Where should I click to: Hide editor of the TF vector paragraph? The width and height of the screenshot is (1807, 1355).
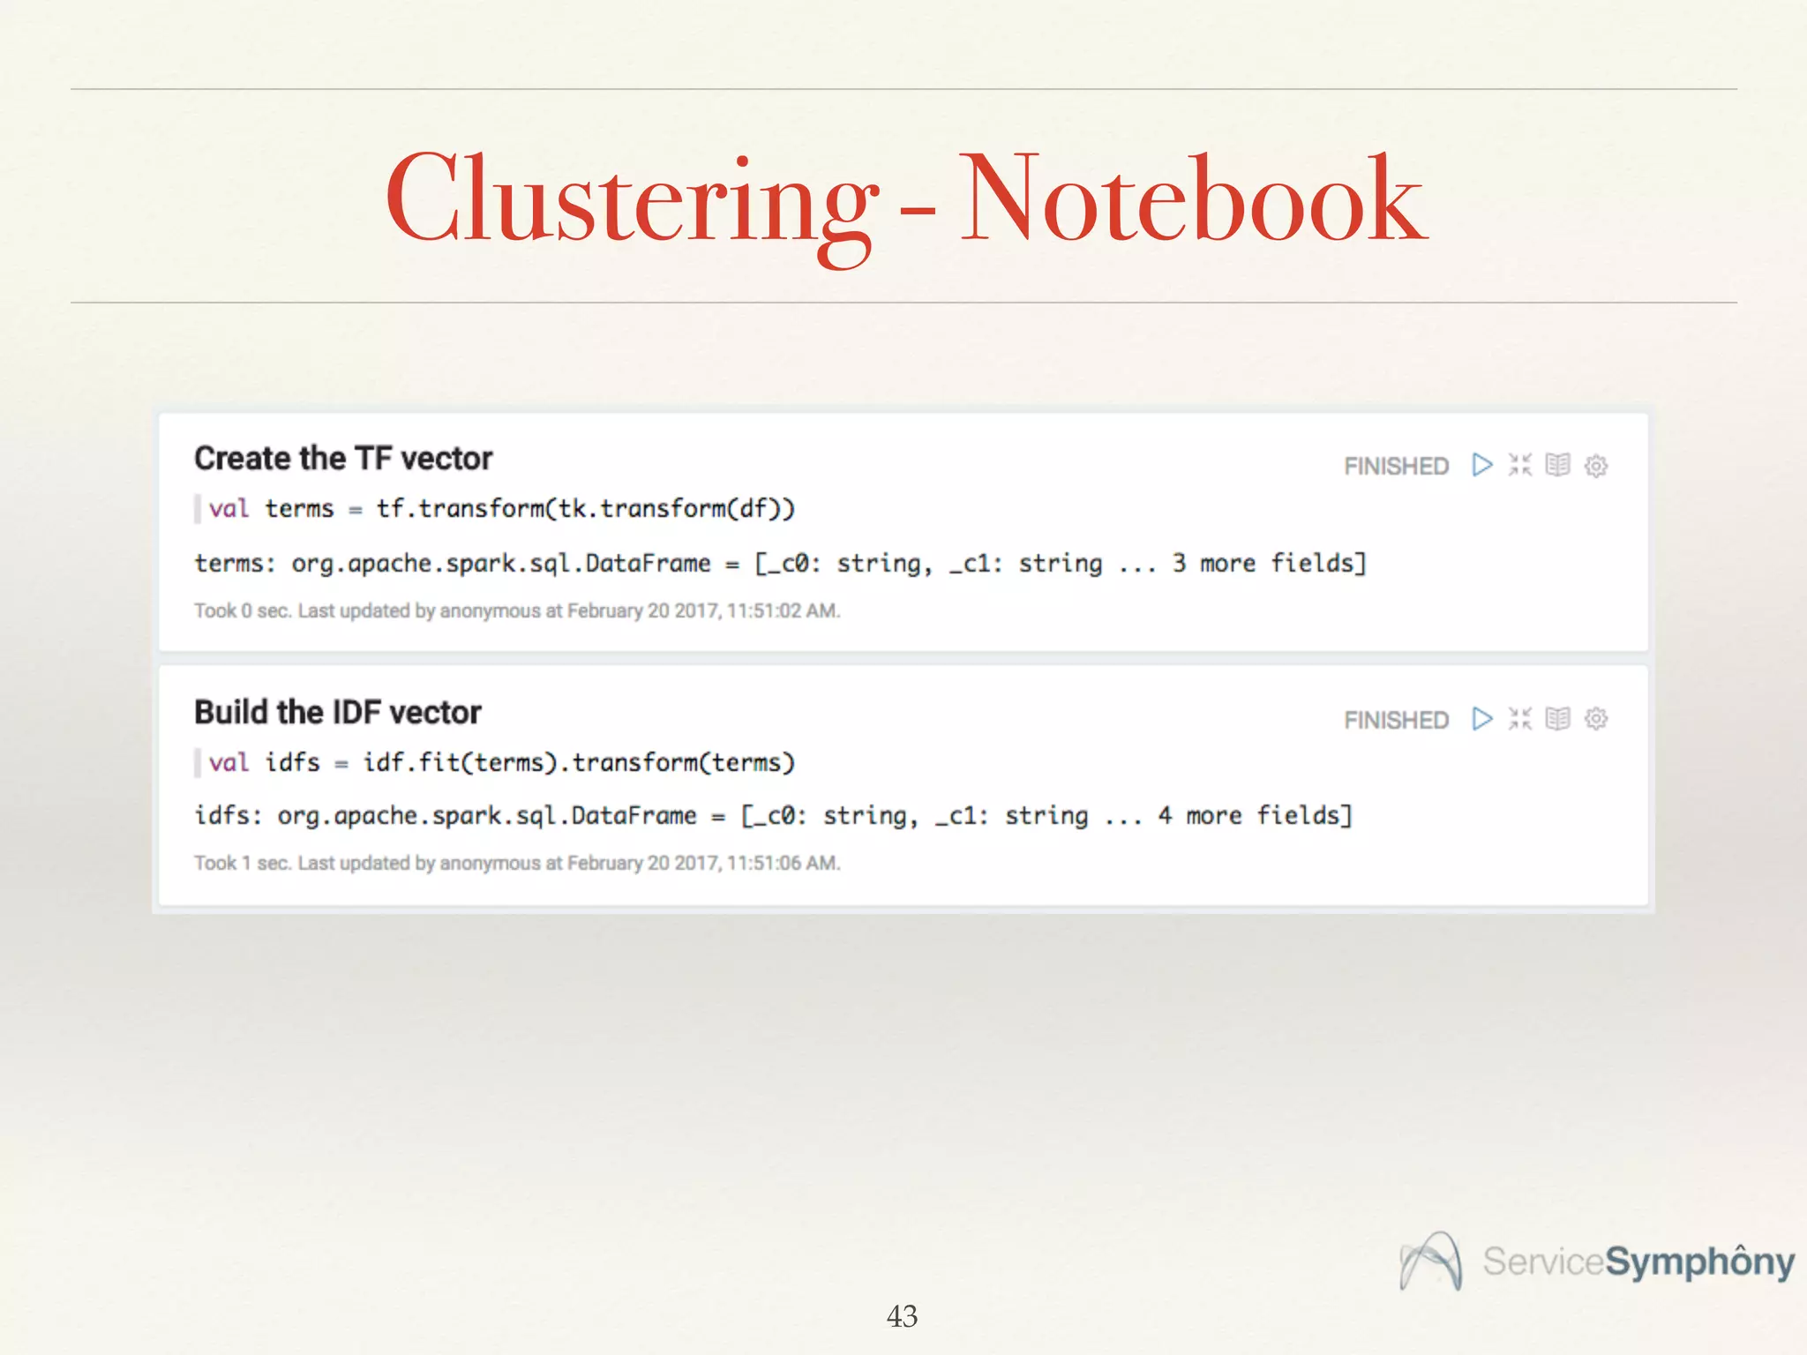point(1519,465)
